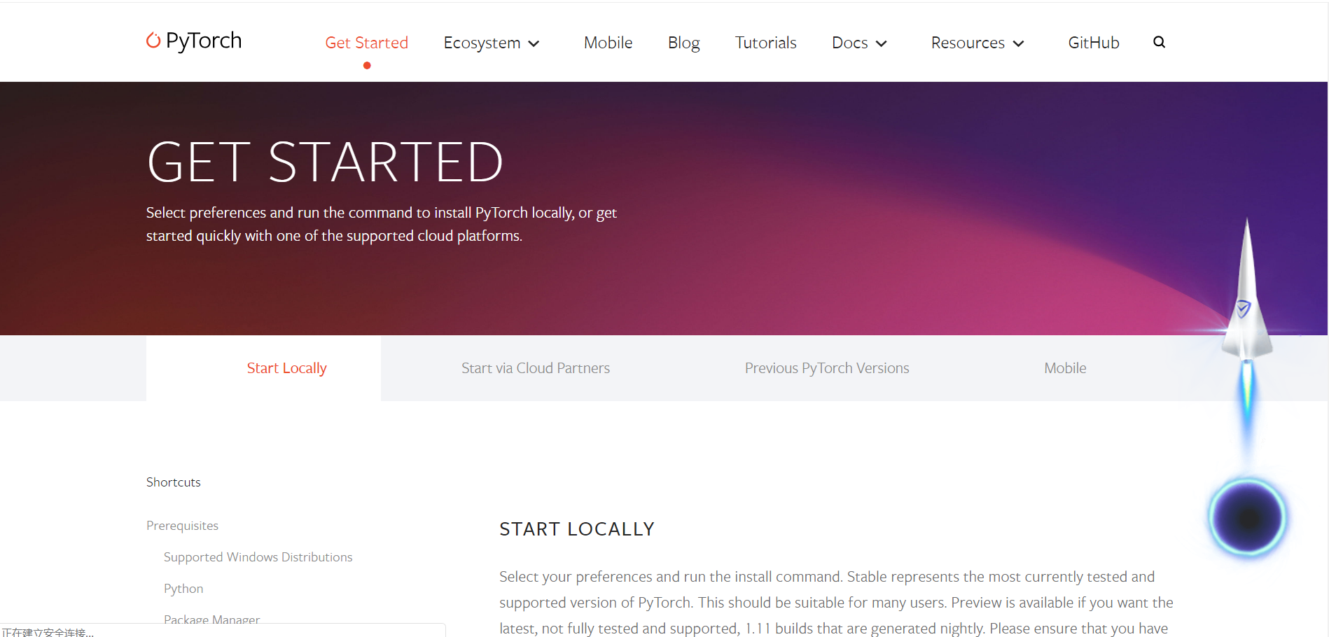Switch to Start via Cloud Partners tab

click(x=536, y=368)
